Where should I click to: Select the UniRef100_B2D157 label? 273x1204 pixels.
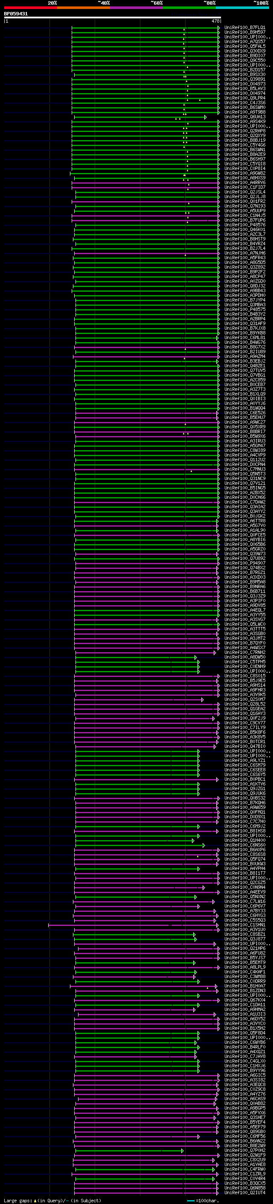click(244, 70)
